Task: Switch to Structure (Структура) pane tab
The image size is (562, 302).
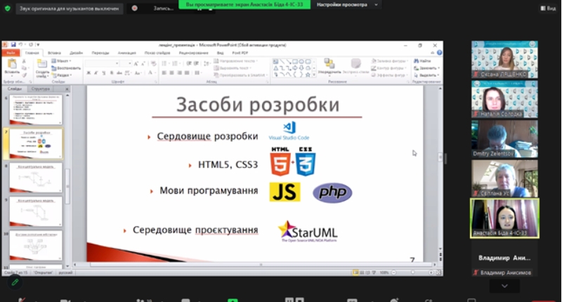Action: 41,88
